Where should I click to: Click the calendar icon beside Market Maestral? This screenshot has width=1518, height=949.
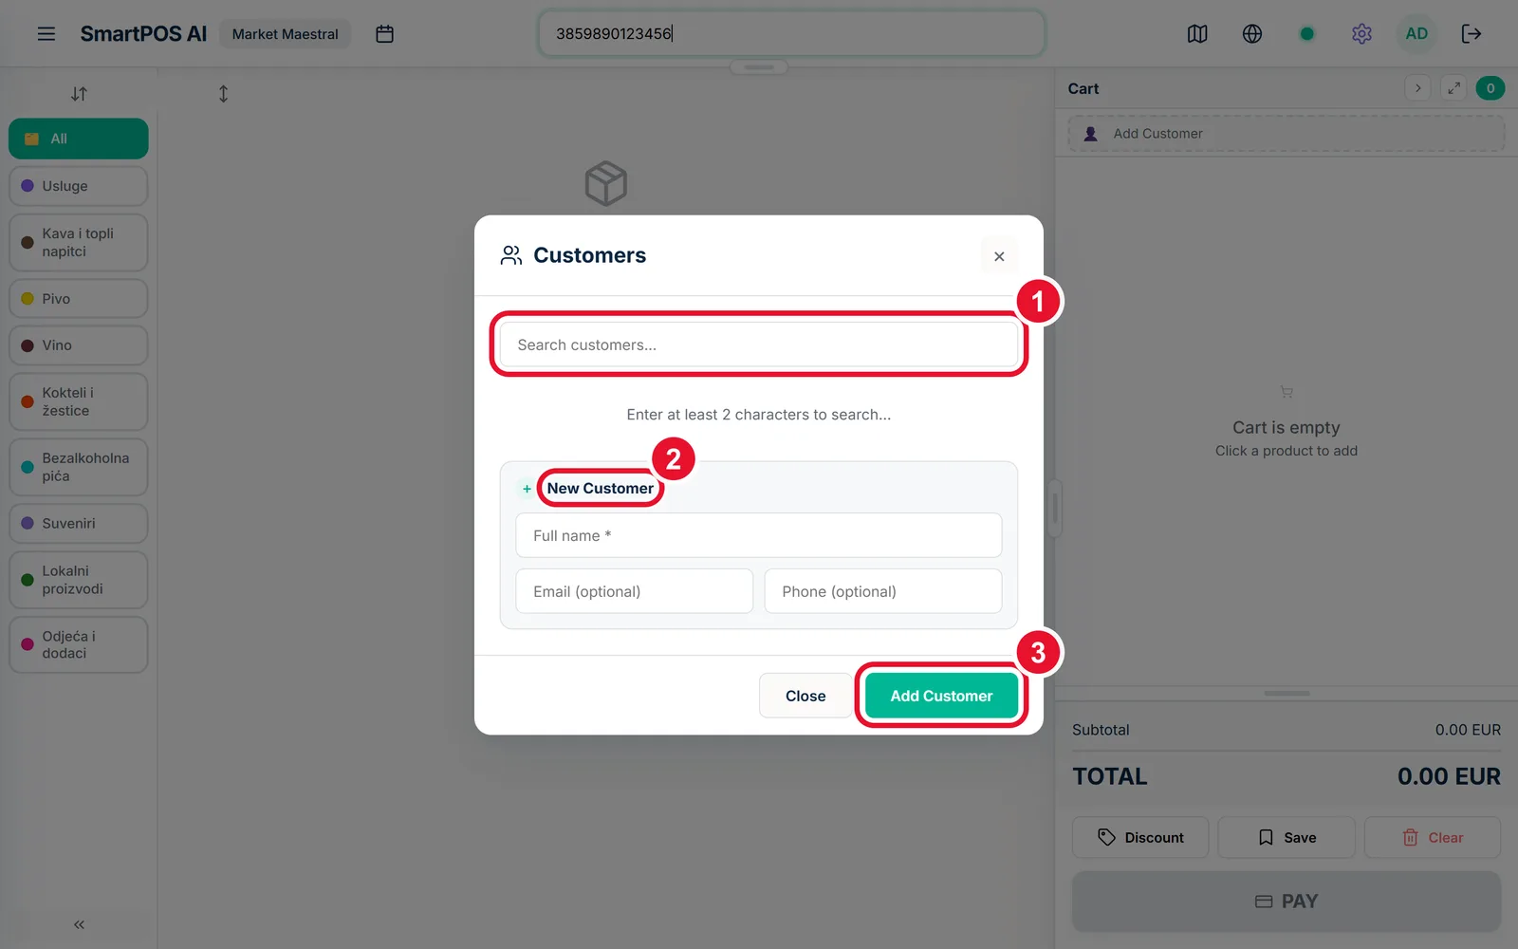(x=384, y=34)
